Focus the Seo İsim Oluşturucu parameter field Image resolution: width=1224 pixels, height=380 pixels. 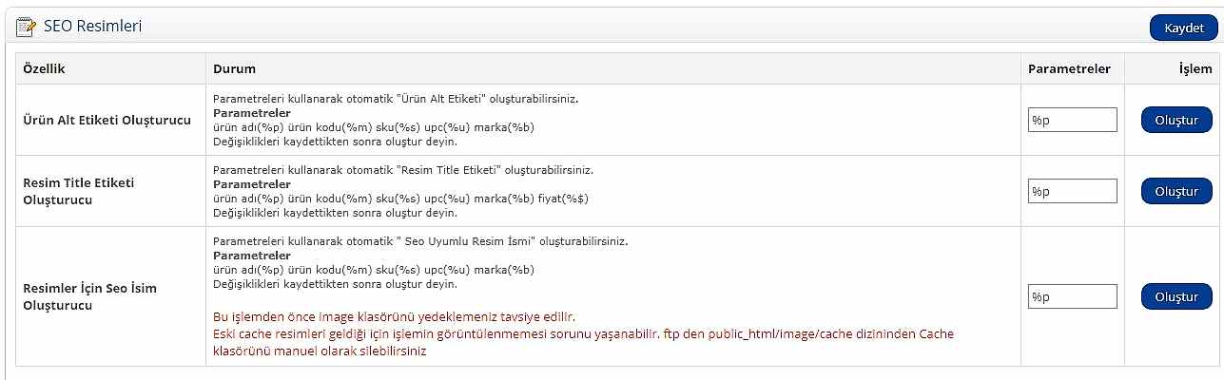pyautogui.click(x=1072, y=296)
